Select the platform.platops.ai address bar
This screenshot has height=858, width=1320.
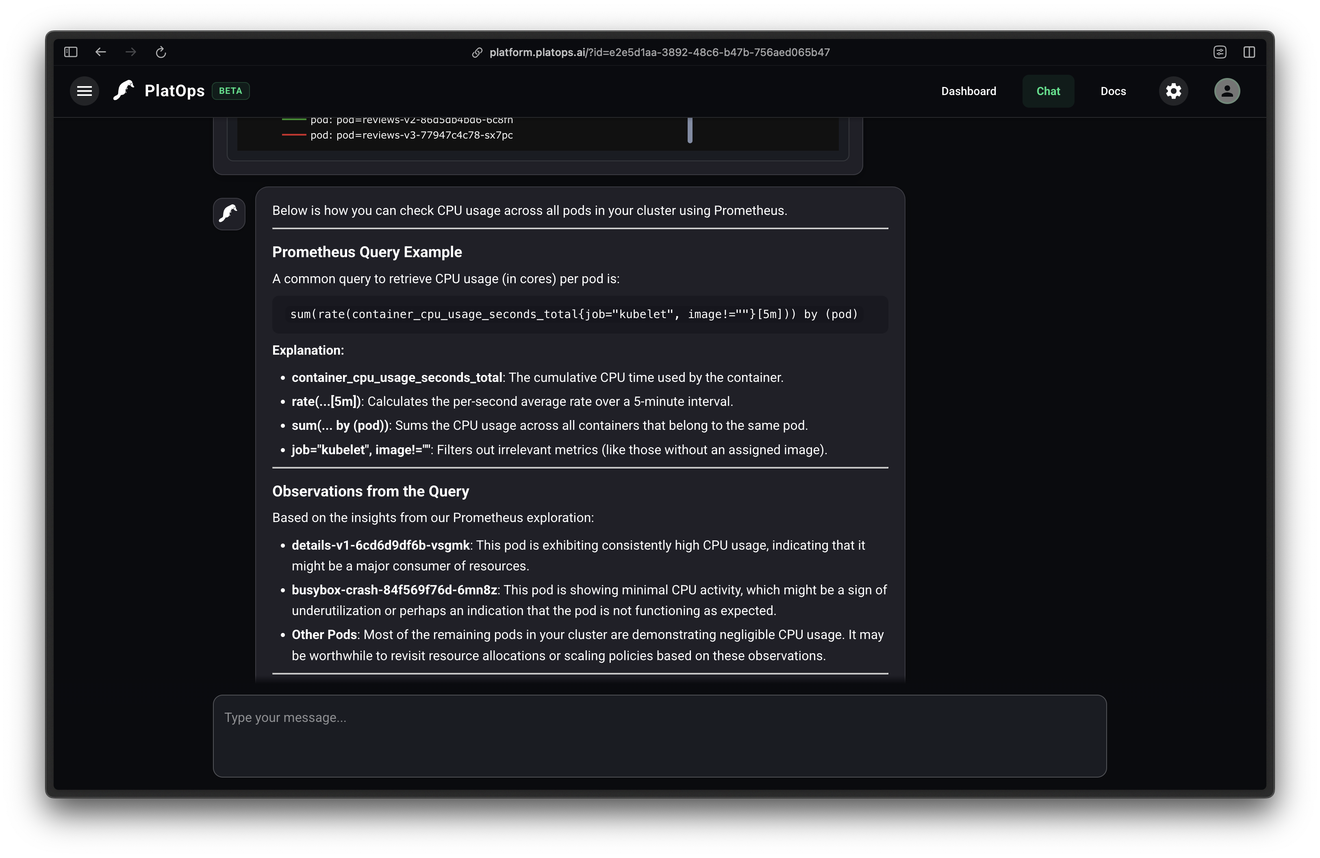click(x=659, y=52)
